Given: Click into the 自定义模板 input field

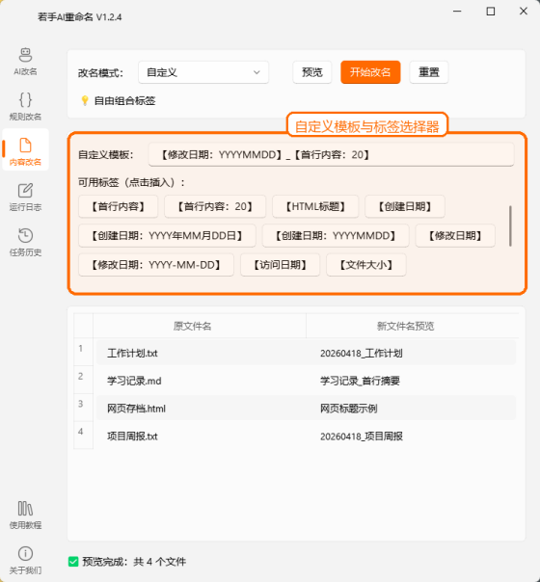Looking at the screenshot, I should point(331,155).
